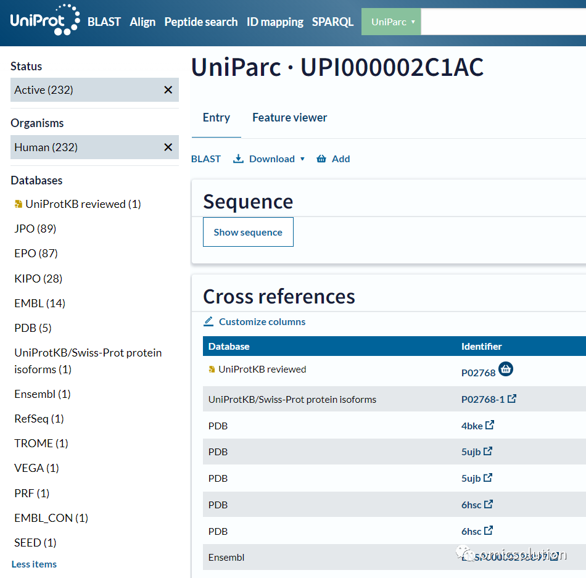The image size is (586, 578).
Task: Collapse the list with Less items
Action: [34, 564]
